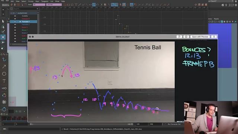Open the Tangents menu

click(45, 1)
